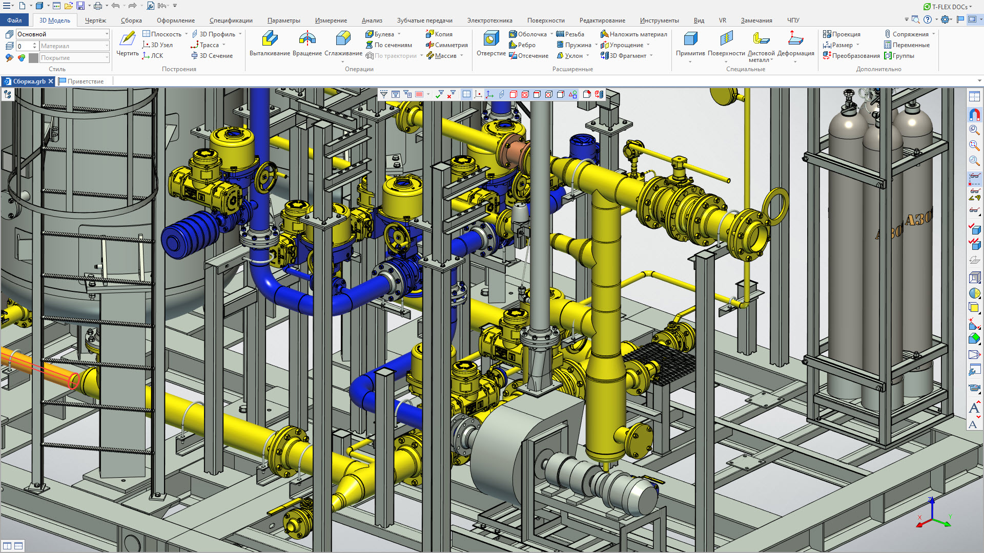
Task: Click the gray color swatch beside Покрытие
Action: tap(34, 58)
